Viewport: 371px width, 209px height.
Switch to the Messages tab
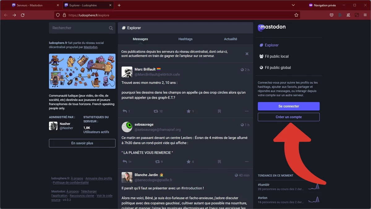pyautogui.click(x=140, y=39)
